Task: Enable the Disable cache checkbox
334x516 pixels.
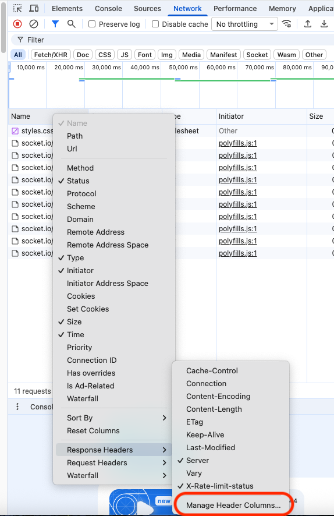Action: [x=155, y=24]
